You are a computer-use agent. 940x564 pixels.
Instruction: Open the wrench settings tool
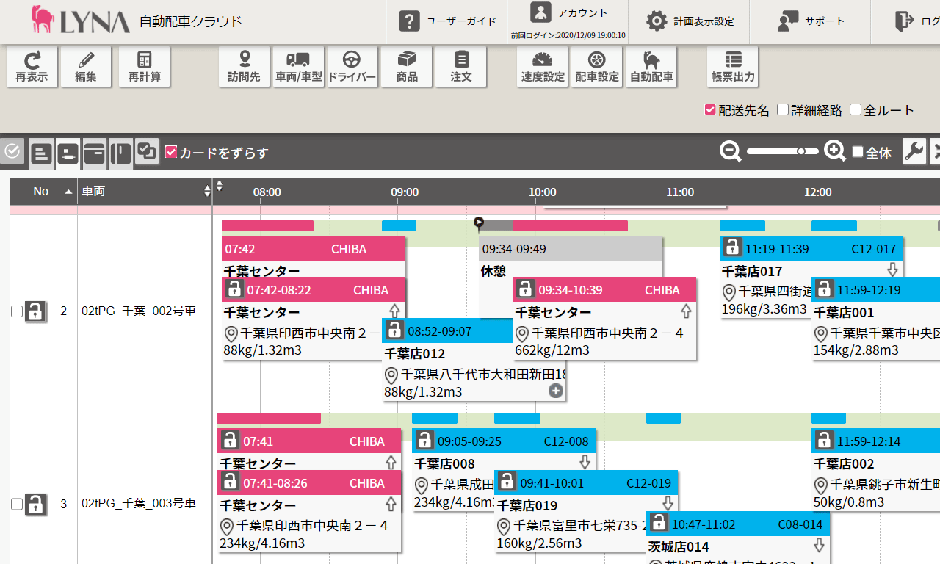pyautogui.click(x=914, y=152)
